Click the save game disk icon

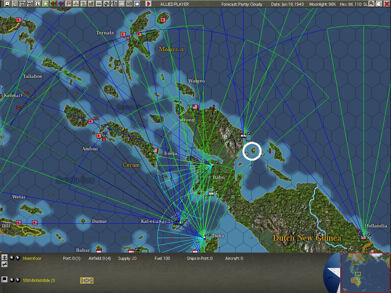click(x=7, y=4)
